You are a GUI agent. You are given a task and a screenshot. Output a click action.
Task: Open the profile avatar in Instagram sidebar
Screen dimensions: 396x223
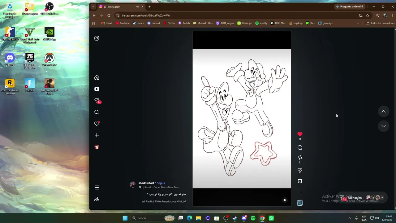click(97, 147)
